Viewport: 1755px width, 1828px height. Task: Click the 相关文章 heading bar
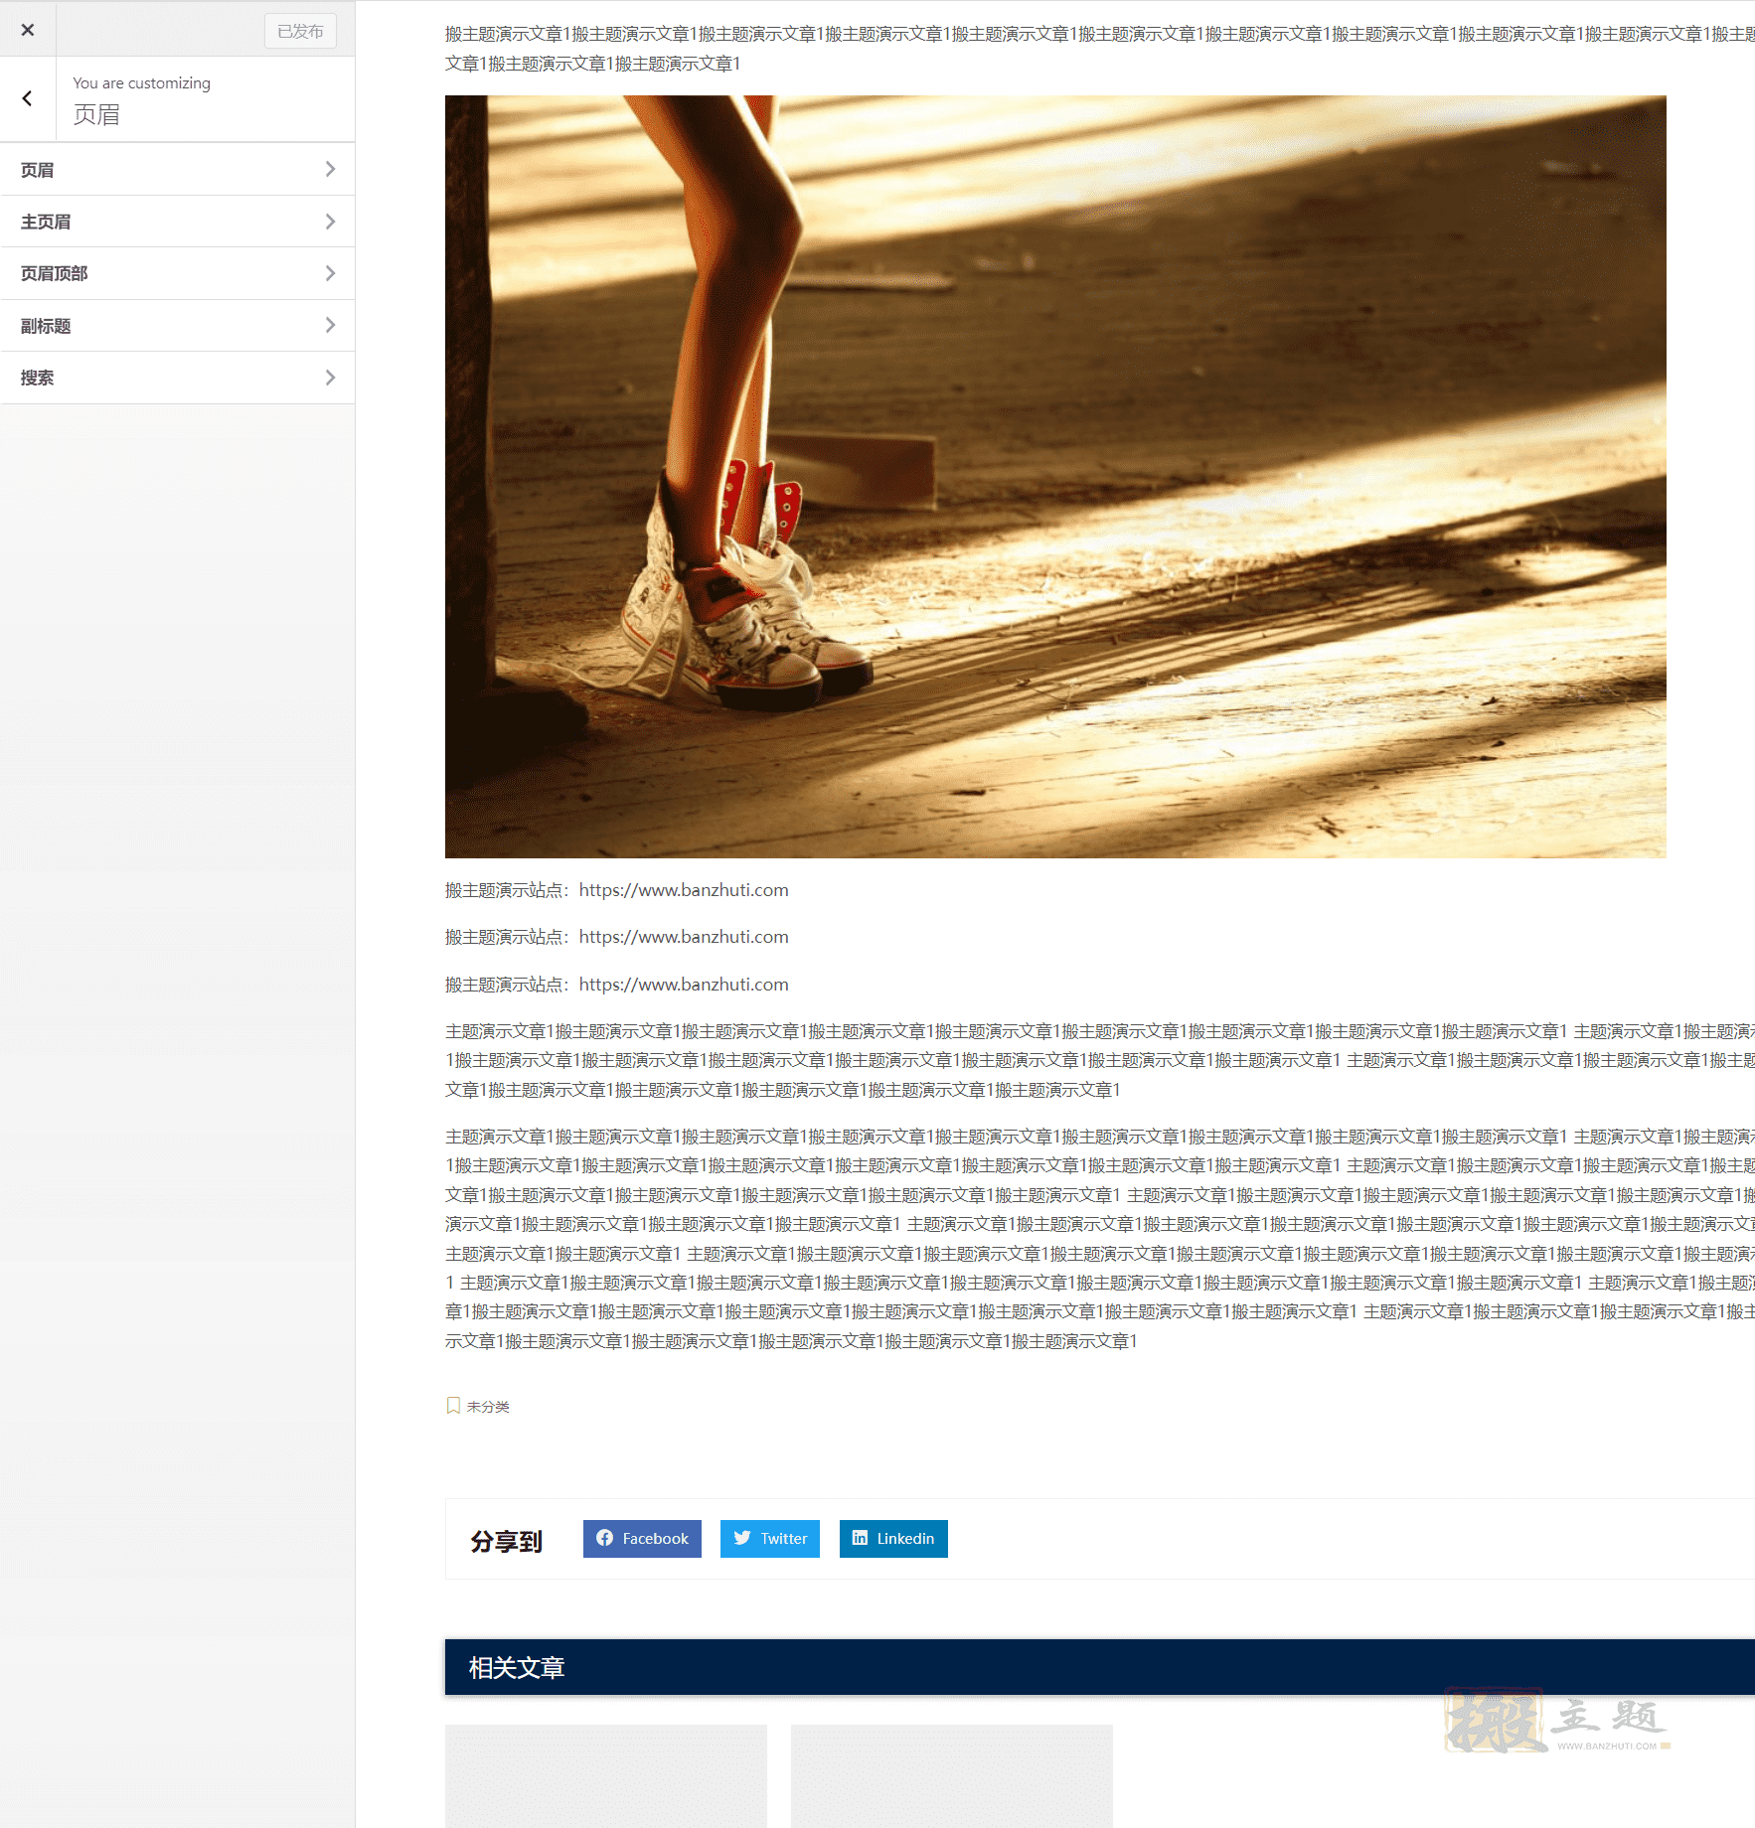coord(1100,1667)
